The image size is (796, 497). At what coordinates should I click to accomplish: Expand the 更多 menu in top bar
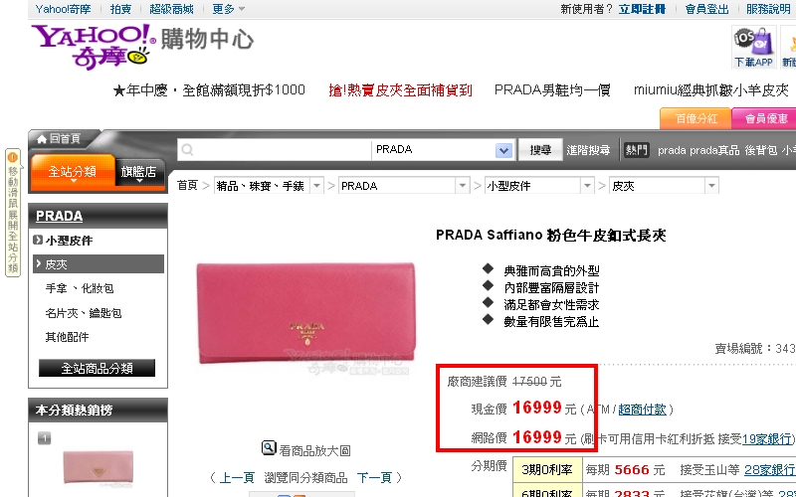tap(229, 9)
